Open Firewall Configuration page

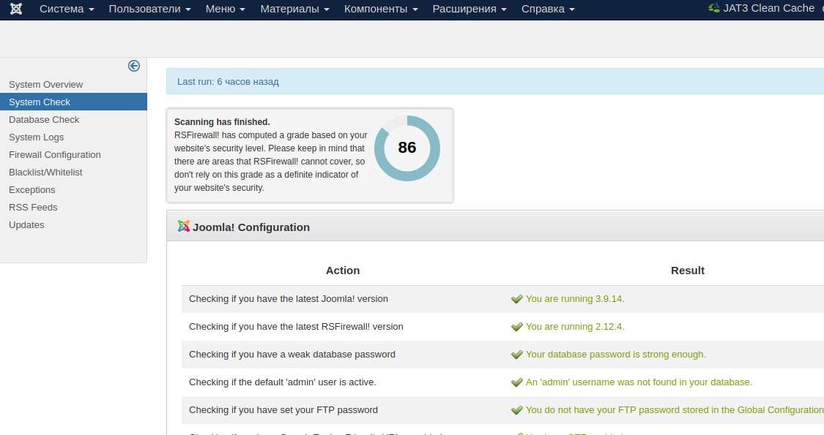pos(55,155)
